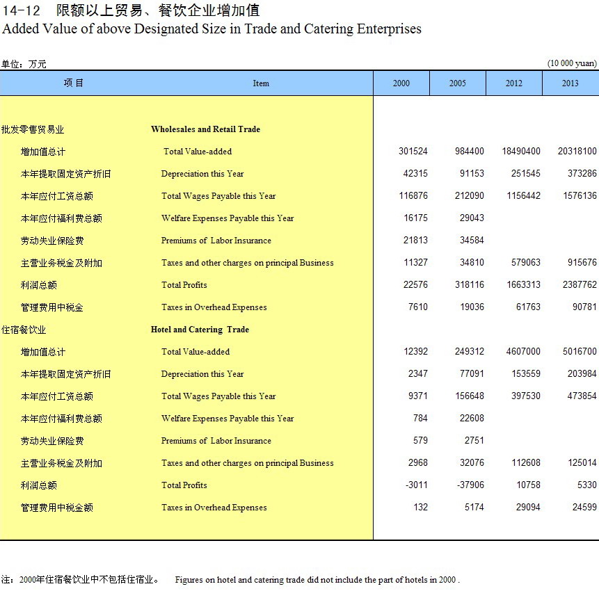
Task: Select the unit label 单位：万元
Action: click(x=24, y=64)
